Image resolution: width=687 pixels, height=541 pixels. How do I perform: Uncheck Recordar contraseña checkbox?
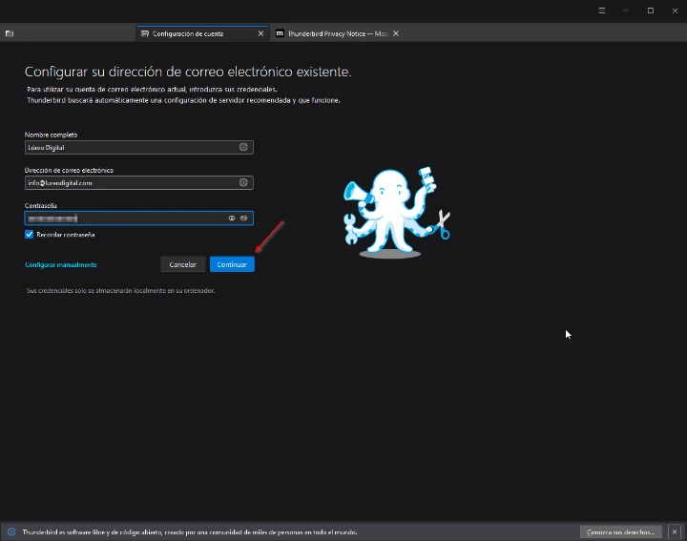29,235
